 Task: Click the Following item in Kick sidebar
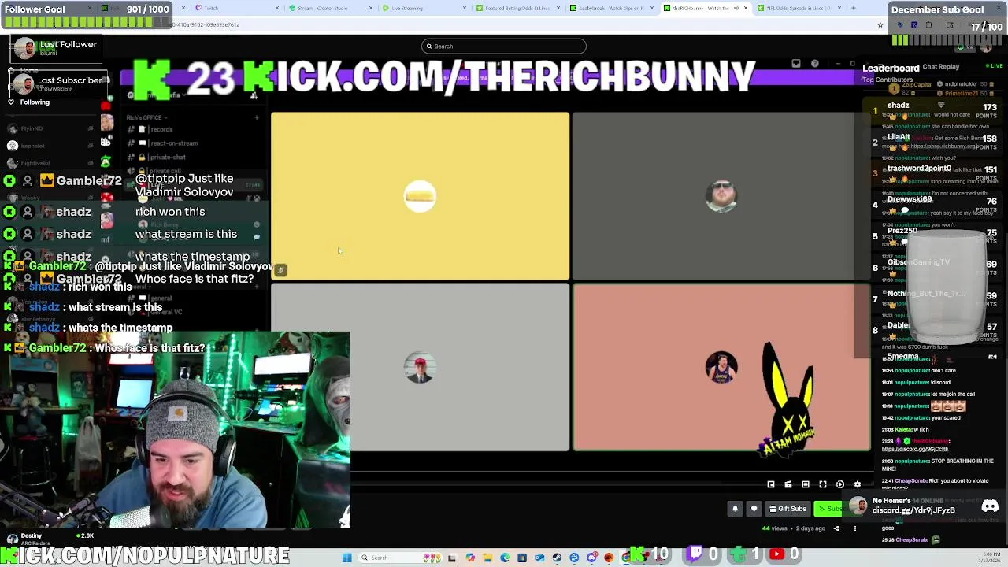pos(35,102)
